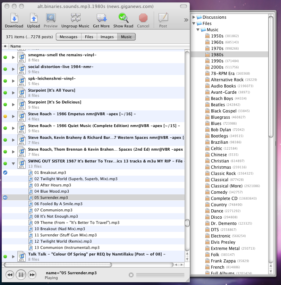Click the Music folder icon in sidebar
The image size is (281, 285).
pos(203,30)
